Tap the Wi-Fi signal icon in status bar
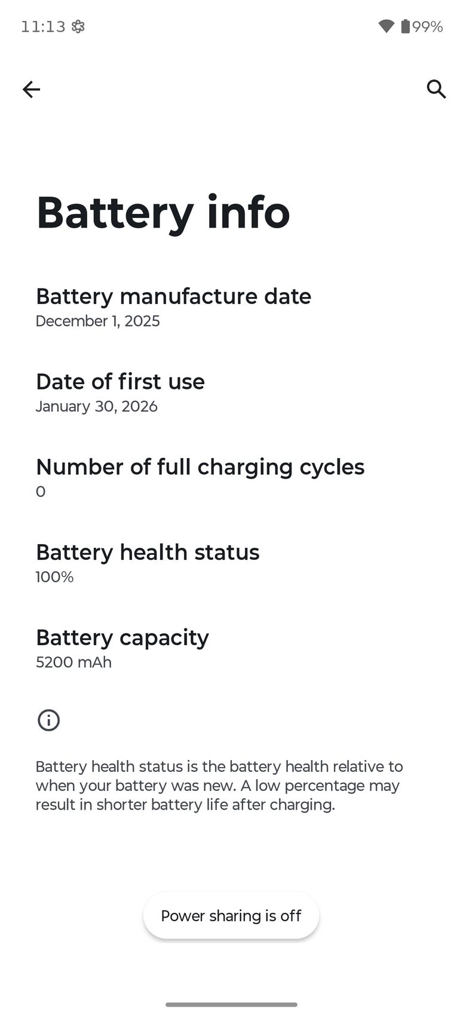This screenshot has height=1018, width=463. pos(386,26)
